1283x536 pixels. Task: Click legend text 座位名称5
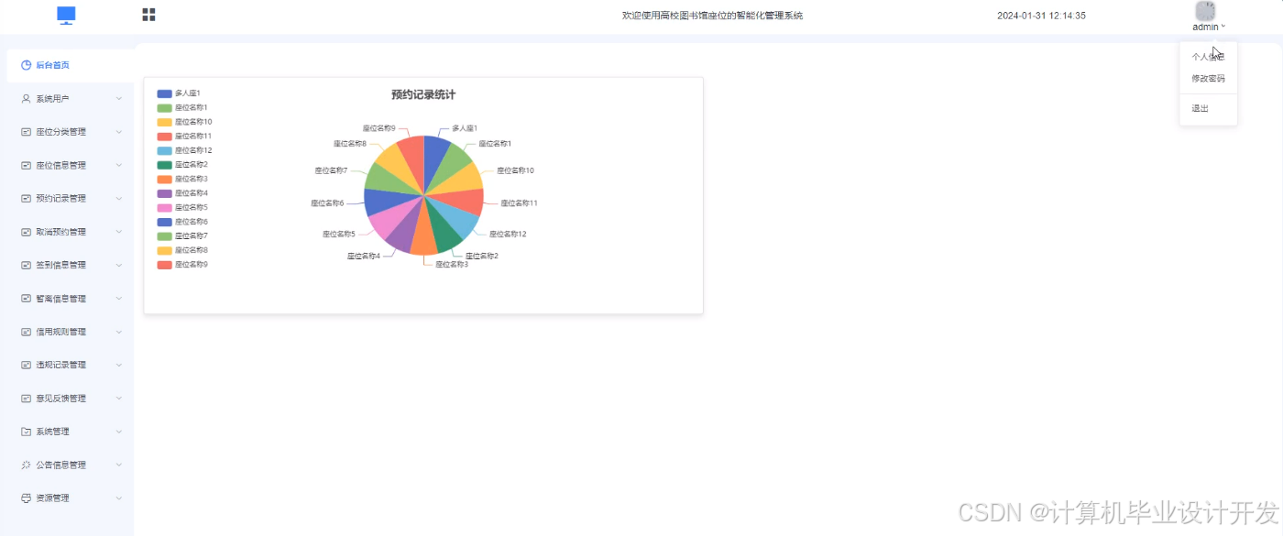192,207
